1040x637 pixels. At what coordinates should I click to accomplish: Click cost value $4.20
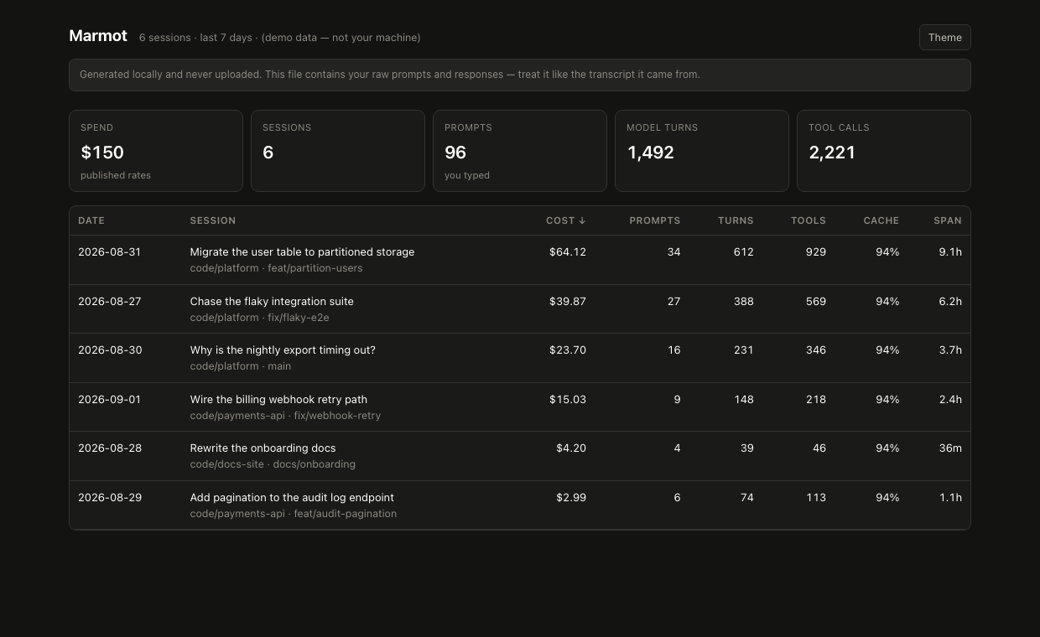[571, 448]
